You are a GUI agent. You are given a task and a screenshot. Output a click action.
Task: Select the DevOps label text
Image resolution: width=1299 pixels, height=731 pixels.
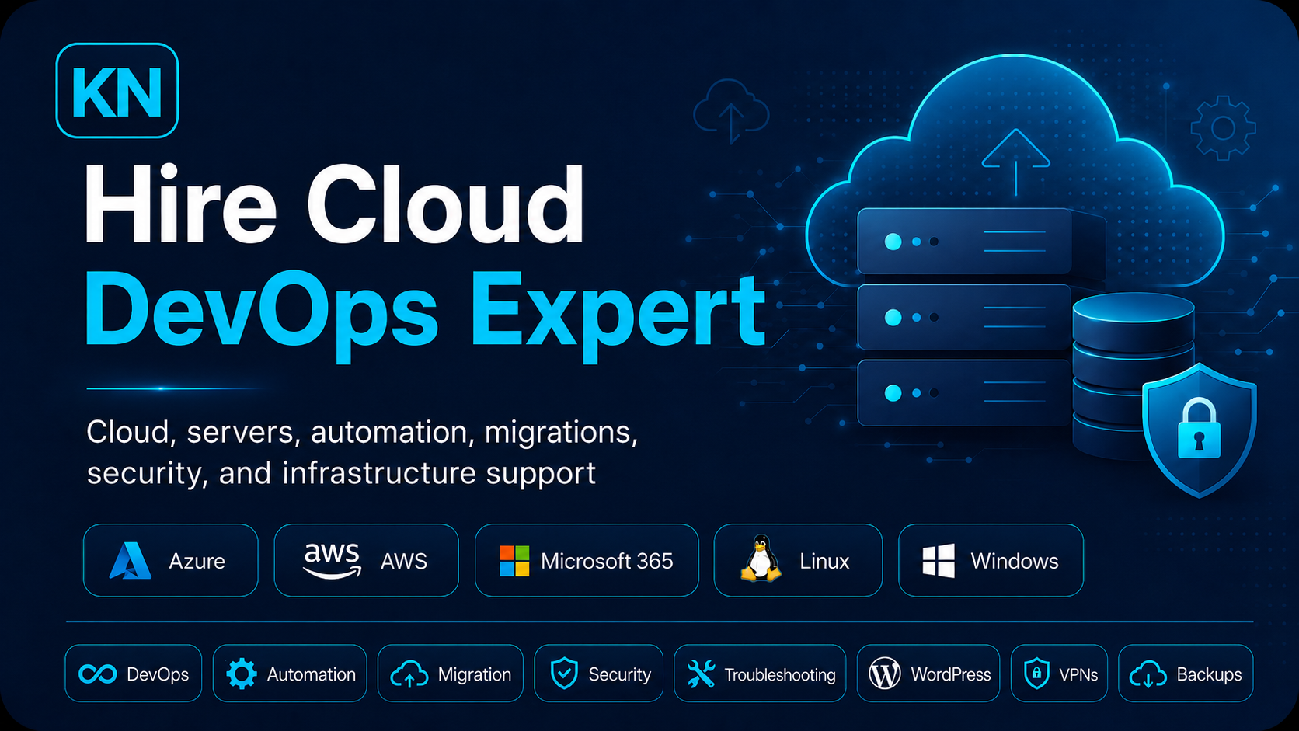tap(158, 674)
